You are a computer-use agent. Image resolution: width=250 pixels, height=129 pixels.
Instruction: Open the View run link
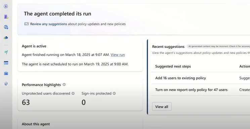(118, 55)
